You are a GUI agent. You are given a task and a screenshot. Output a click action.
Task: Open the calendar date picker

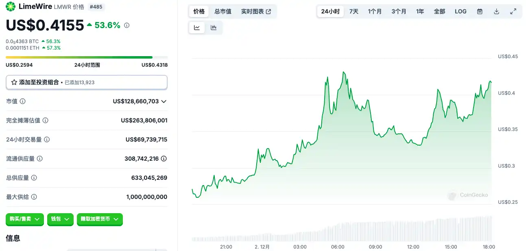click(480, 11)
